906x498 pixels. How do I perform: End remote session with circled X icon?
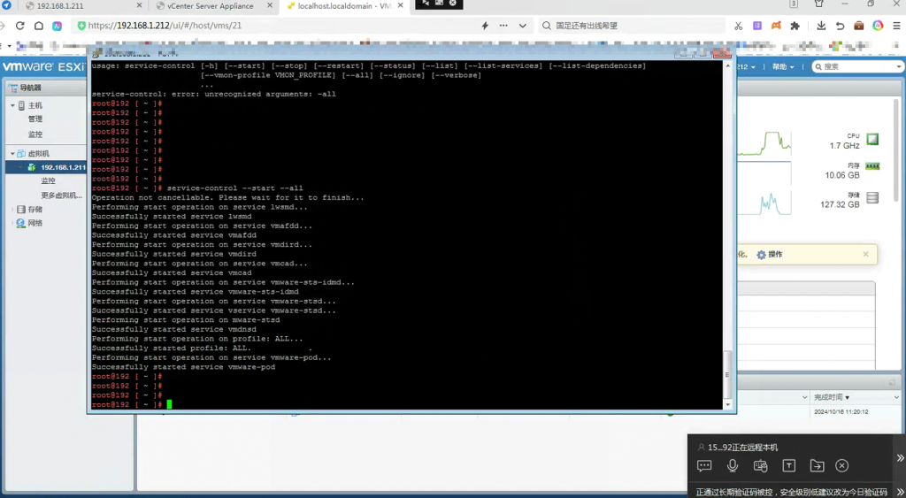point(842,465)
